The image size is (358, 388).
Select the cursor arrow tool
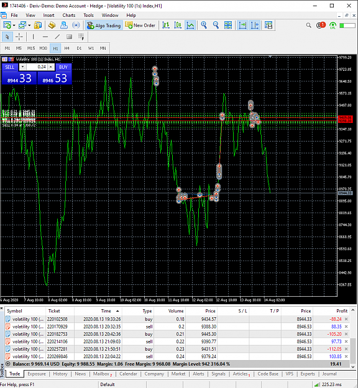7,37
